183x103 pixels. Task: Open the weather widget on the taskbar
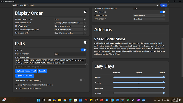click(4, 100)
